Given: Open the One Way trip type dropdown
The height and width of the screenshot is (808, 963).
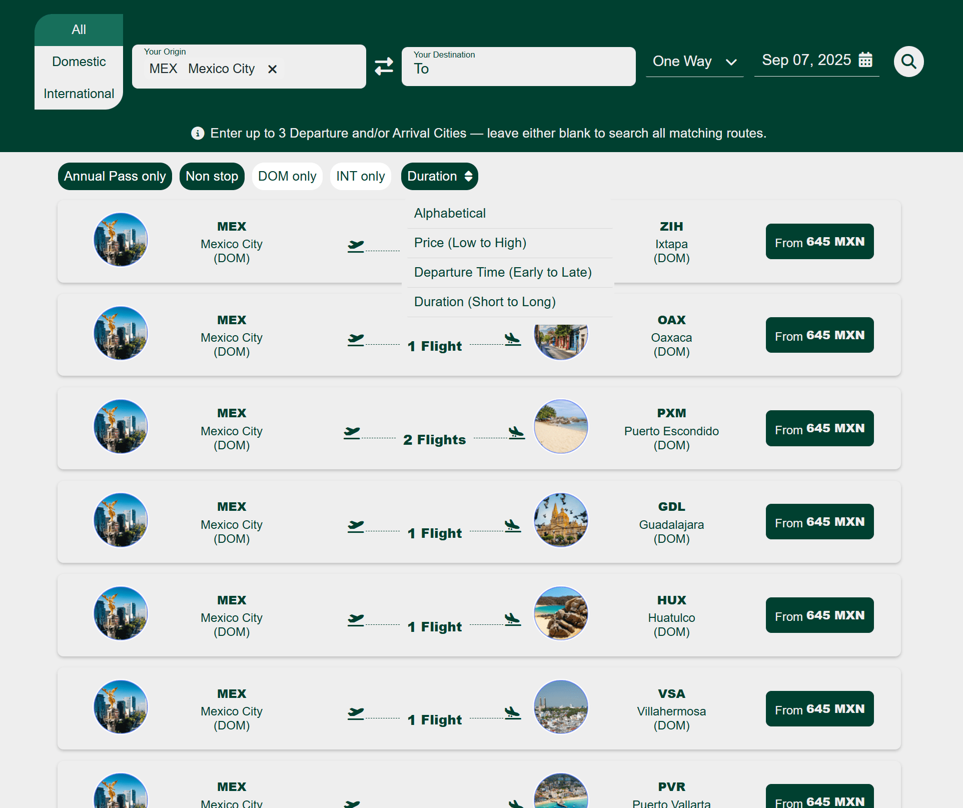Looking at the screenshot, I should 694,62.
